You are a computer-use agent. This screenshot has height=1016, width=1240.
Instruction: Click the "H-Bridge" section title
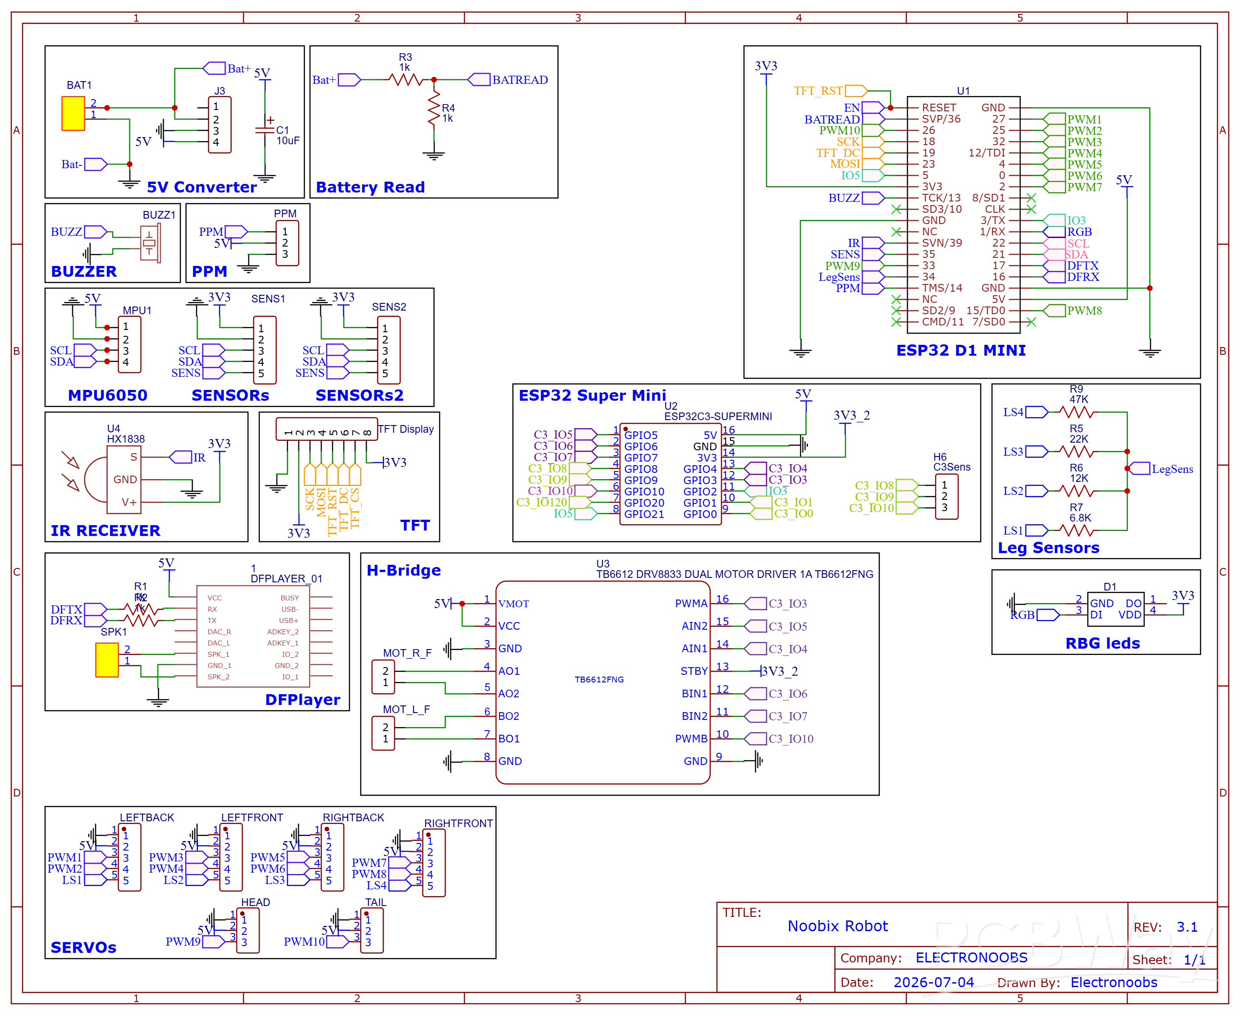pos(404,571)
